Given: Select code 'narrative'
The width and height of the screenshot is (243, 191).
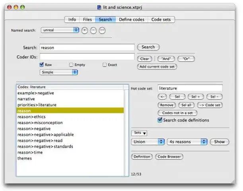Looking at the screenshot, I should click(x=70, y=99).
